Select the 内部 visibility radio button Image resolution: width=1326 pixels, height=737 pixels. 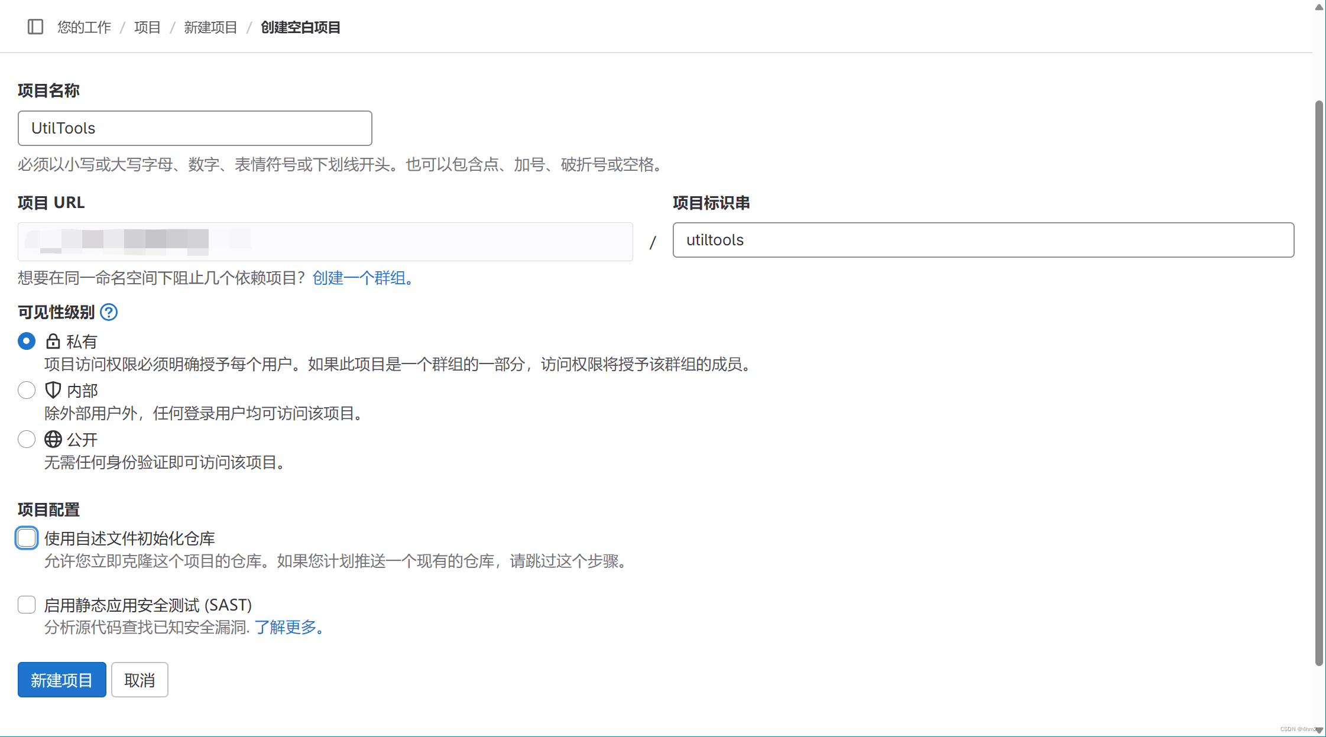click(27, 390)
